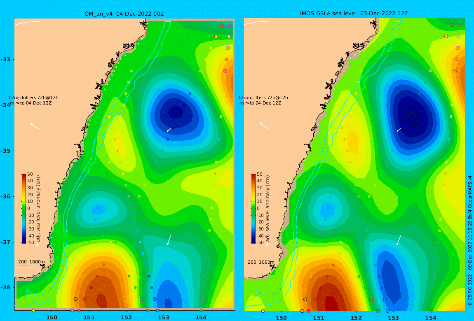Select the -35 latitude label on the left axis
The width and height of the screenshot is (474, 321).
point(5,151)
